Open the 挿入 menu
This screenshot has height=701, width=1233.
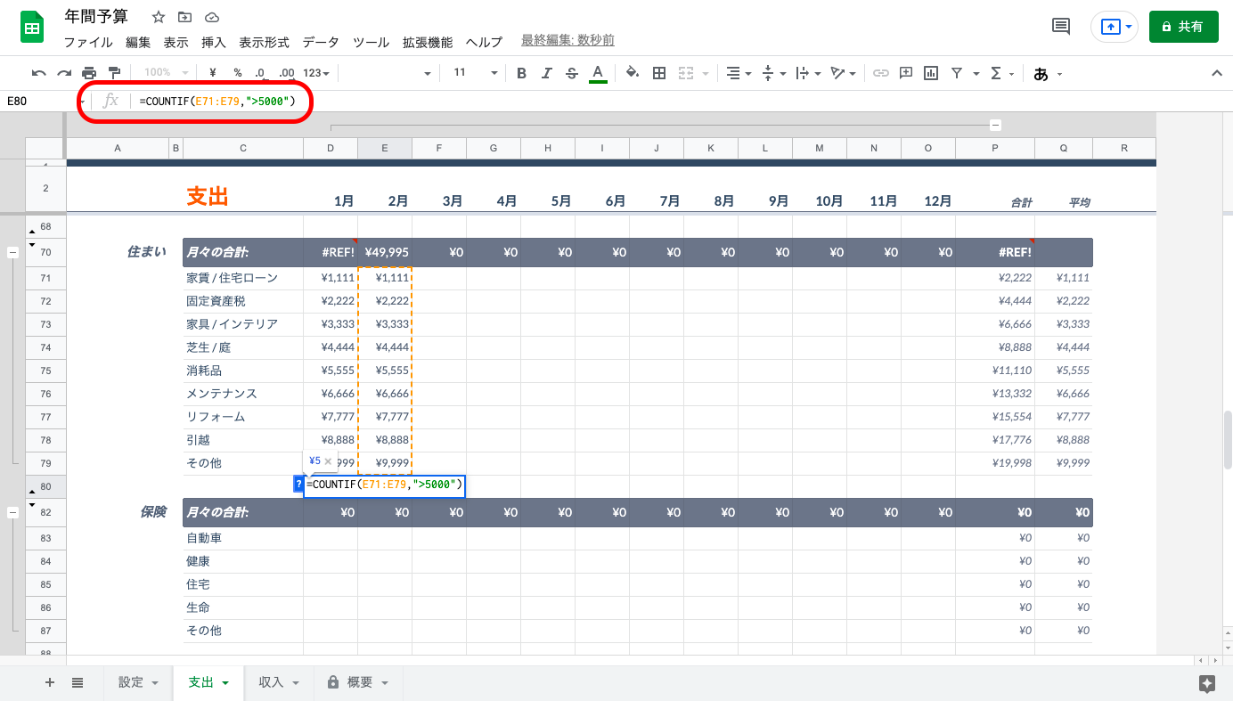pyautogui.click(x=214, y=42)
